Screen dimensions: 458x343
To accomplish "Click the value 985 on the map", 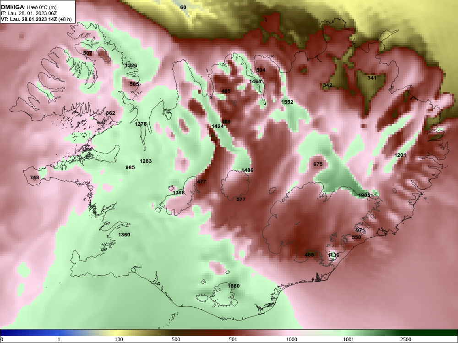I will click(x=130, y=167).
